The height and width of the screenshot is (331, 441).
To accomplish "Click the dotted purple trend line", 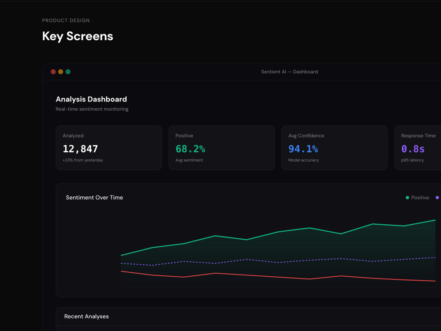I will click(x=278, y=262).
